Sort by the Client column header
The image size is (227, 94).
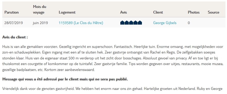pyautogui.click(x=158, y=12)
